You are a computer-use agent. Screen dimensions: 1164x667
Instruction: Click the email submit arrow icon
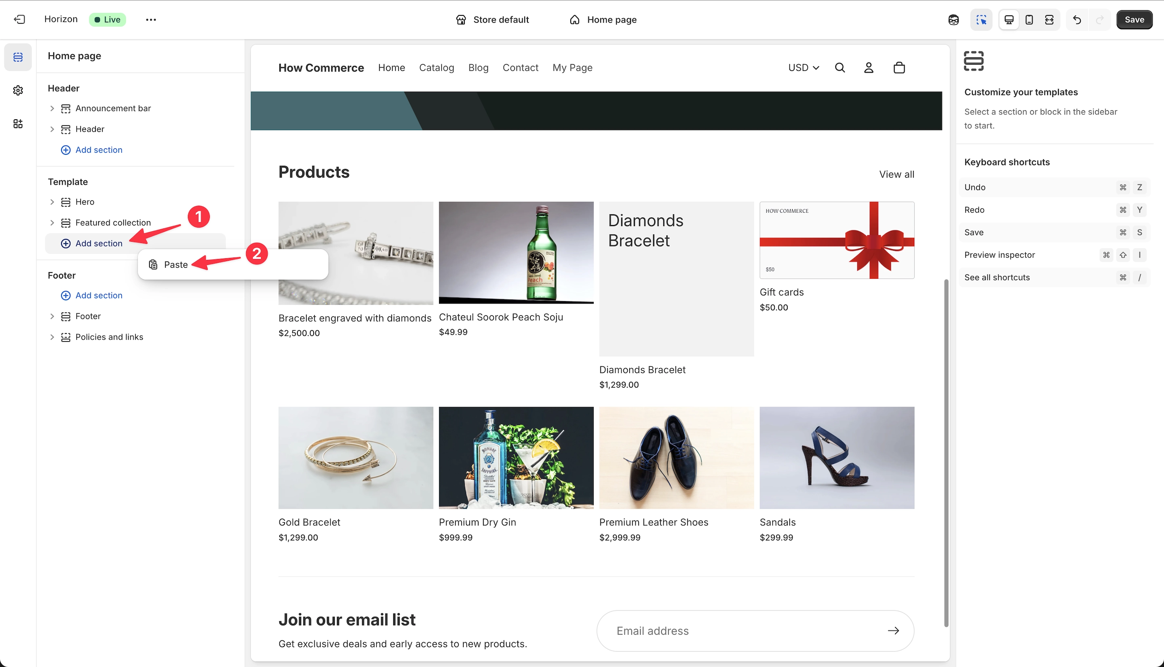click(893, 631)
